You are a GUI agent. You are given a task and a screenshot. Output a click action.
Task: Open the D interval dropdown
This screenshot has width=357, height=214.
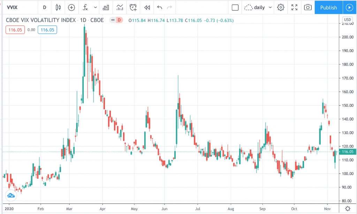tap(44, 7)
